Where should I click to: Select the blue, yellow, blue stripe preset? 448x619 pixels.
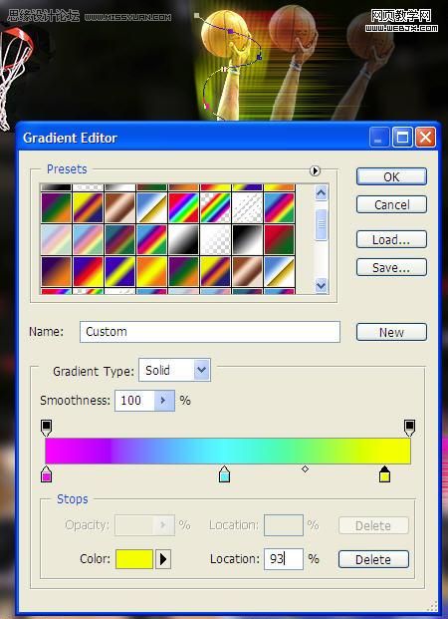point(119,271)
